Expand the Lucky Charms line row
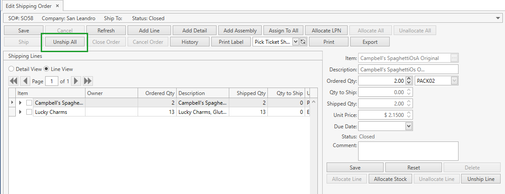505x194 pixels. point(20,112)
